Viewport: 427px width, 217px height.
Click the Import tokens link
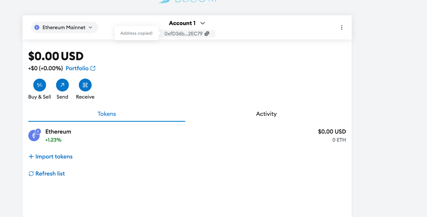coord(54,157)
